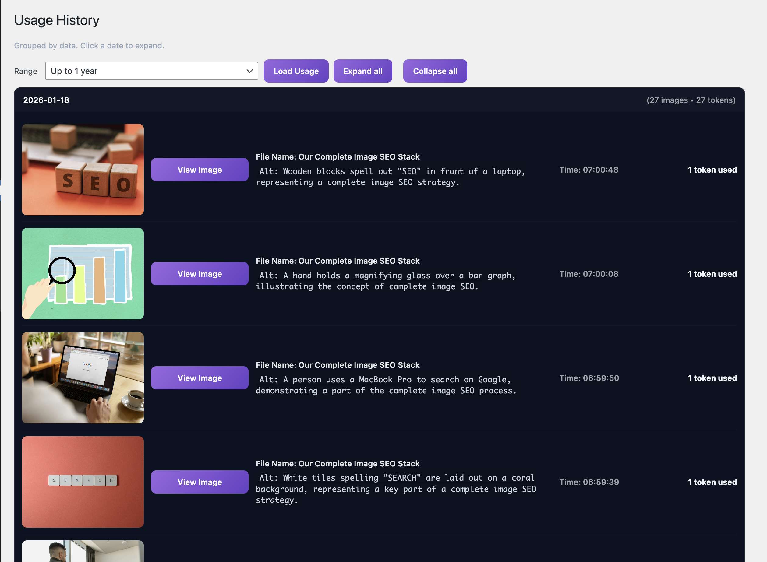Click the 27 images 27 tokens summary
This screenshot has height=562, width=767.
pos(691,100)
